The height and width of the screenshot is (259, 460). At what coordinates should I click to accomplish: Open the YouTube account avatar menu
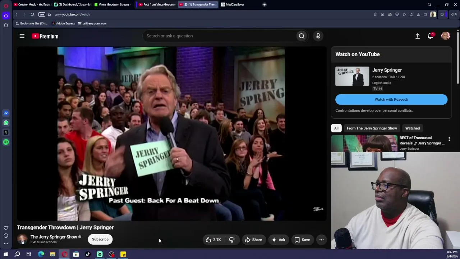[x=446, y=36]
